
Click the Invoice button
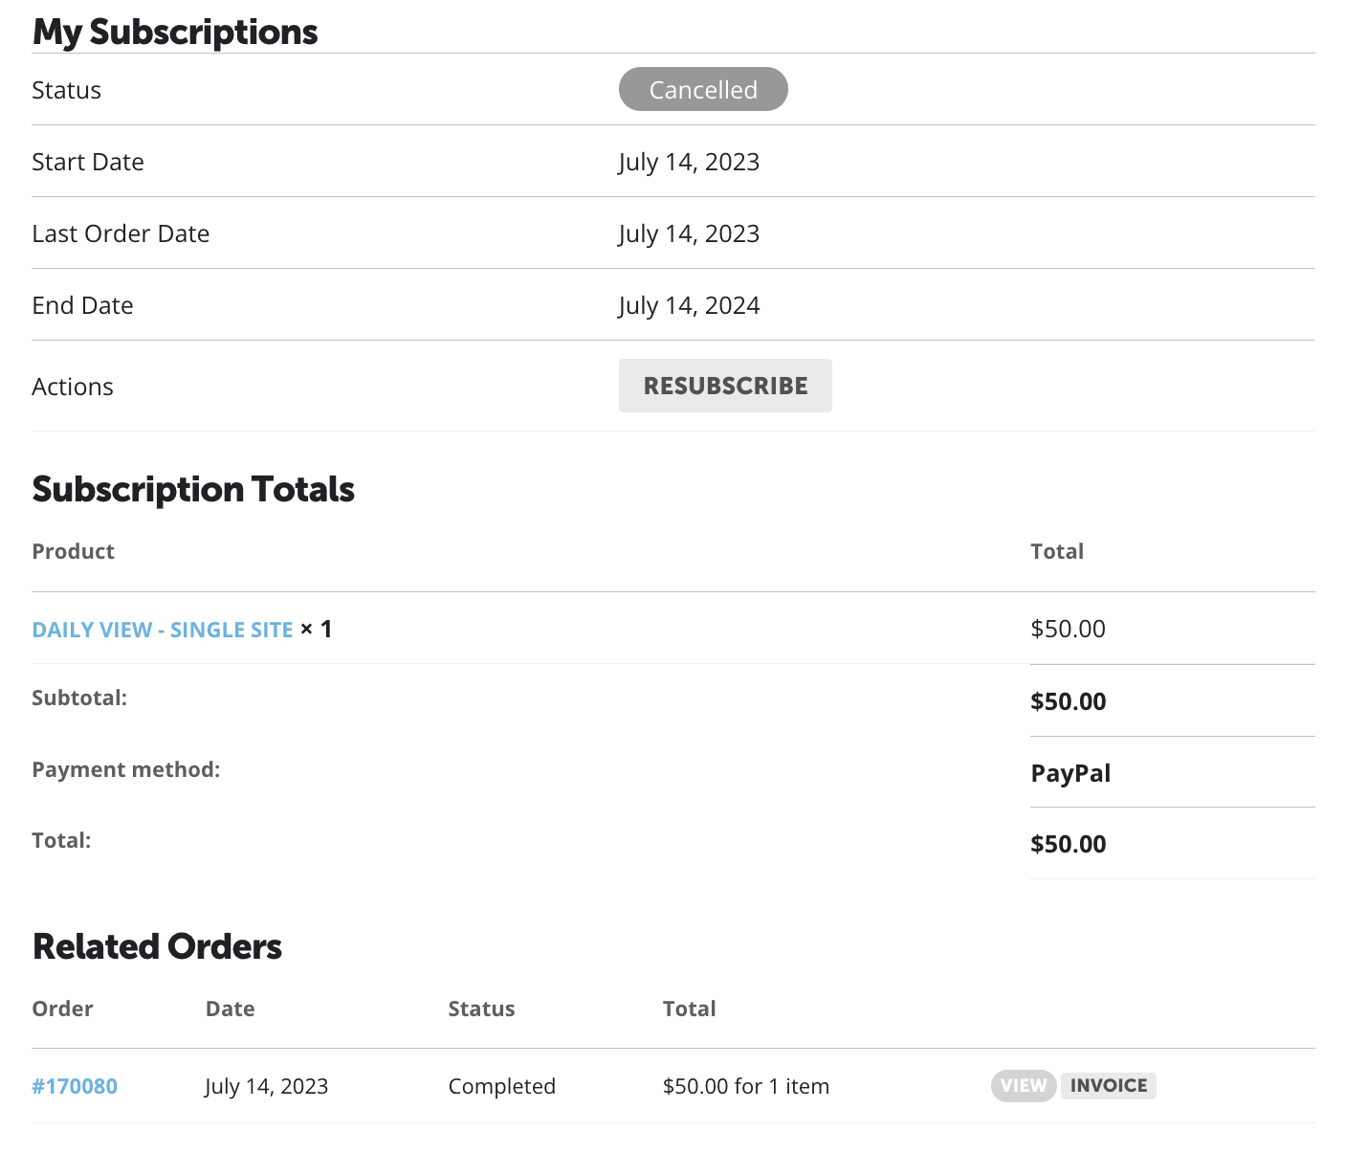1109,1085
